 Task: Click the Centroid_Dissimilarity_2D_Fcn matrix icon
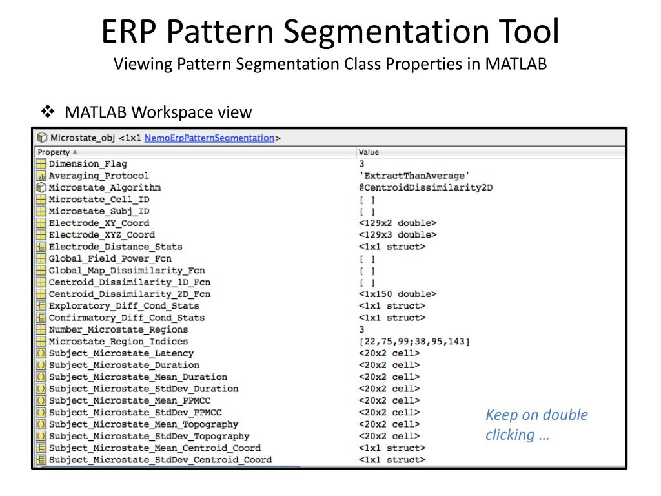(x=41, y=294)
